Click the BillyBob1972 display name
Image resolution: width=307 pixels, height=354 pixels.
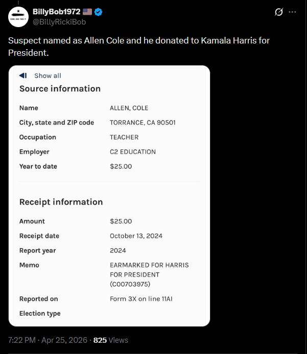[x=57, y=12]
